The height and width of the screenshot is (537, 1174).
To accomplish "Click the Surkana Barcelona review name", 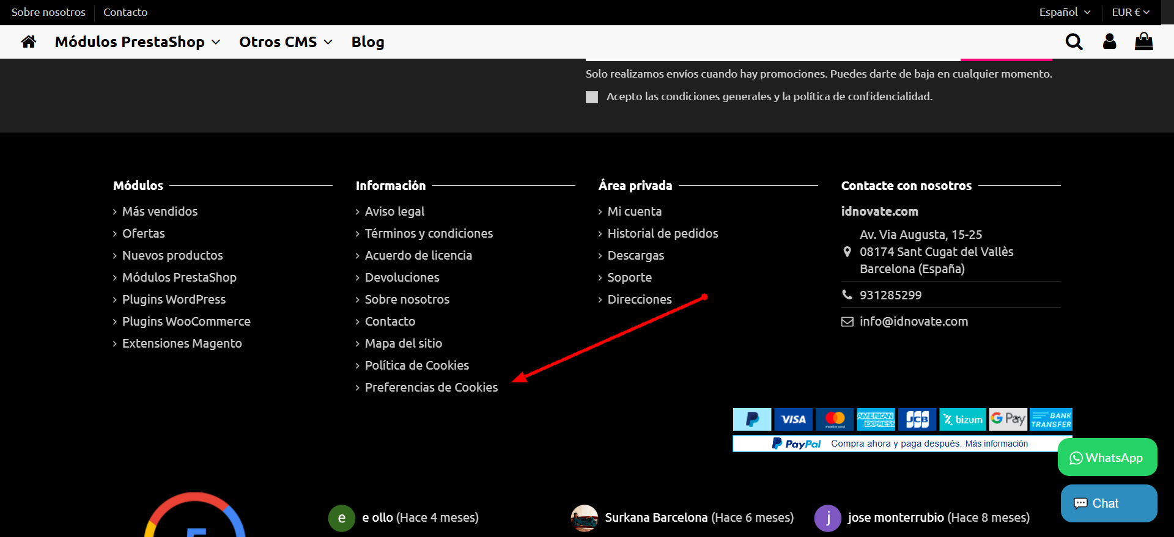I will [656, 517].
